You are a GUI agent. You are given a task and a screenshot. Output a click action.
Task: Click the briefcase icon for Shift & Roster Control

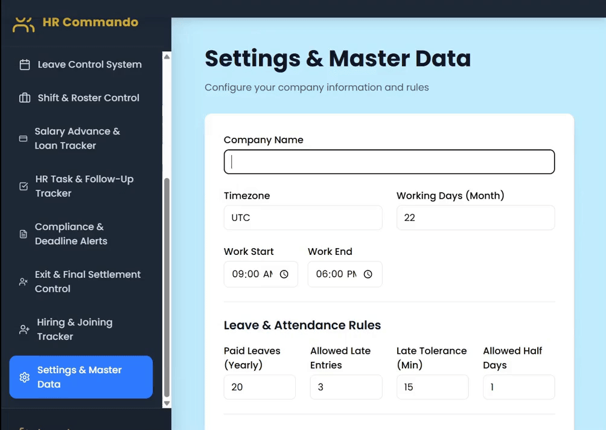25,98
